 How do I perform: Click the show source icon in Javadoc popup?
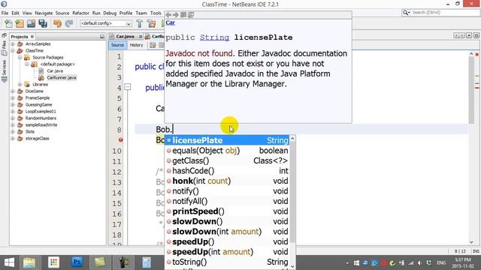tap(191, 15)
